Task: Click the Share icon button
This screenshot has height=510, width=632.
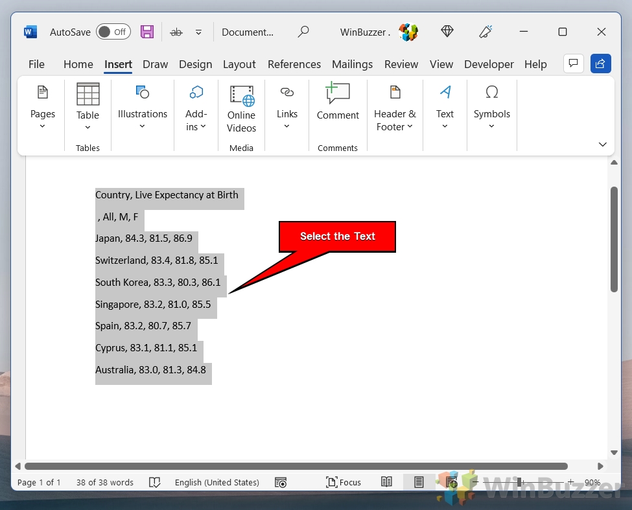Action: click(x=600, y=64)
